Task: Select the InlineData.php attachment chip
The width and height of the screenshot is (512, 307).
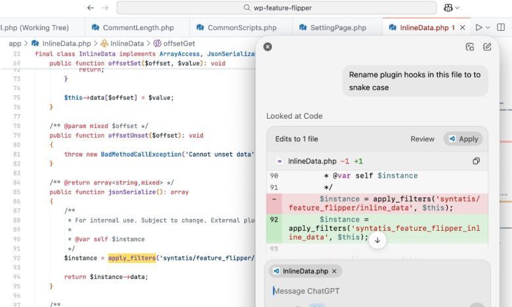Action: pos(305,271)
